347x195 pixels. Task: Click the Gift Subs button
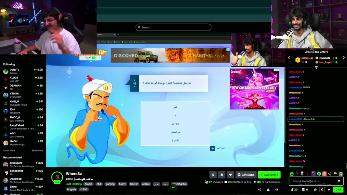246,175
